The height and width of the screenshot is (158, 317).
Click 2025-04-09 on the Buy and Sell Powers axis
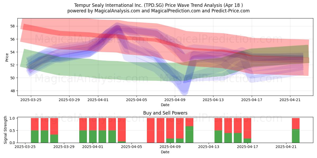(x=170, y=147)
